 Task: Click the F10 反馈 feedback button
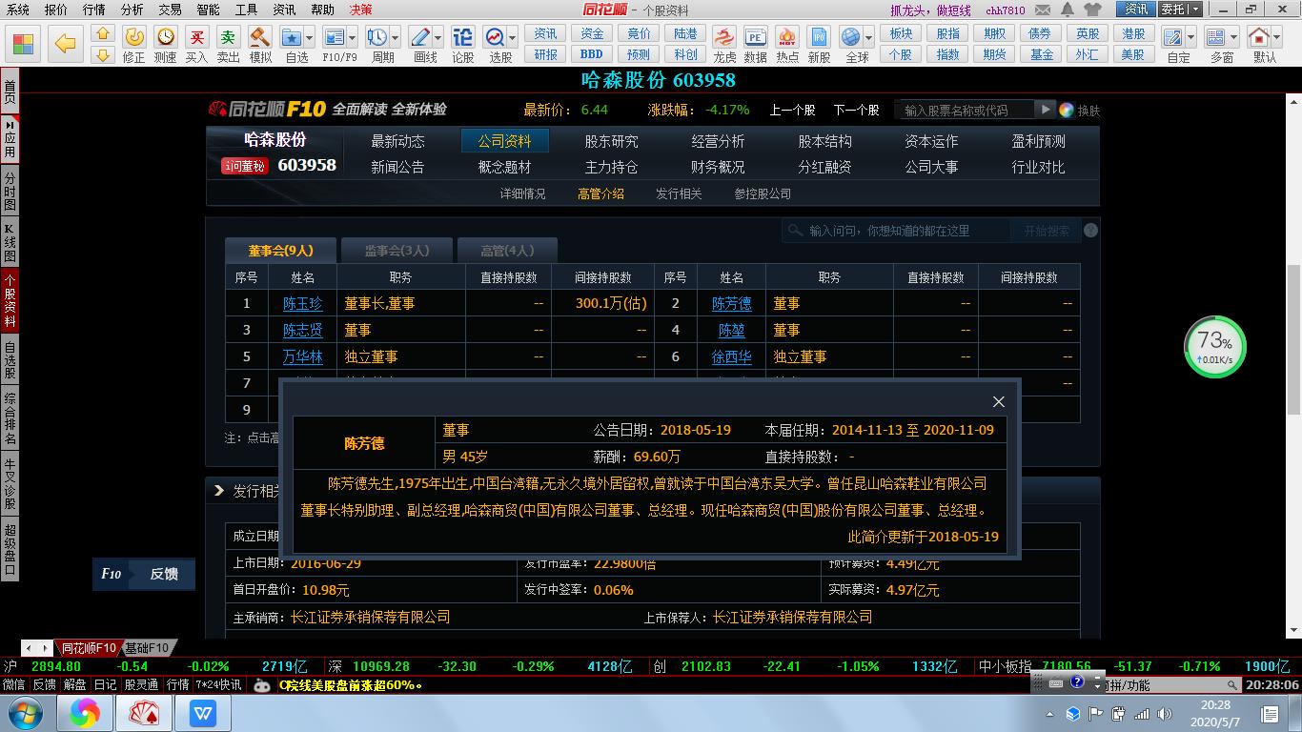click(144, 574)
